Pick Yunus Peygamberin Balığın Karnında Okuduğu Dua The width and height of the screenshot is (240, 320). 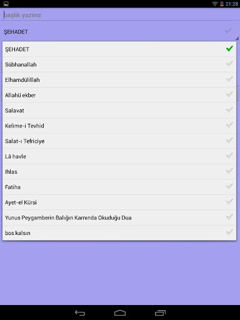point(119,217)
